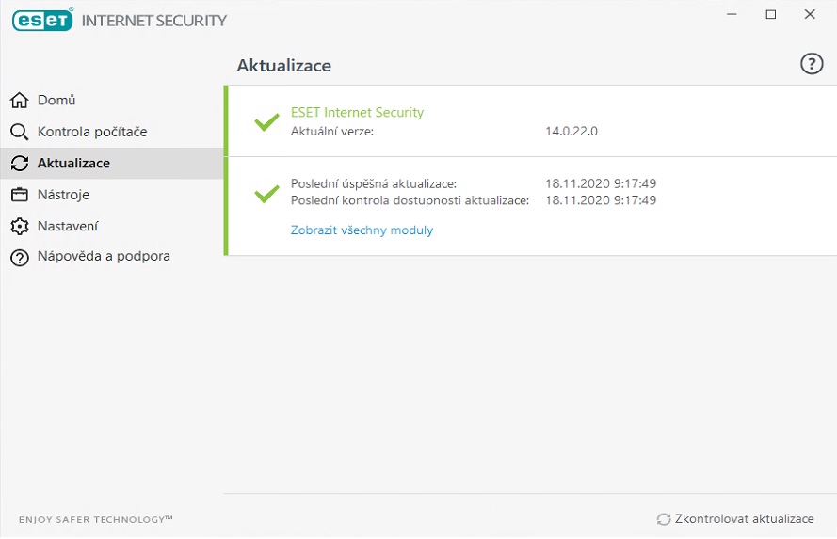Click the Zobrazit všechny moduly link
Image resolution: width=837 pixels, height=539 pixels.
click(362, 230)
